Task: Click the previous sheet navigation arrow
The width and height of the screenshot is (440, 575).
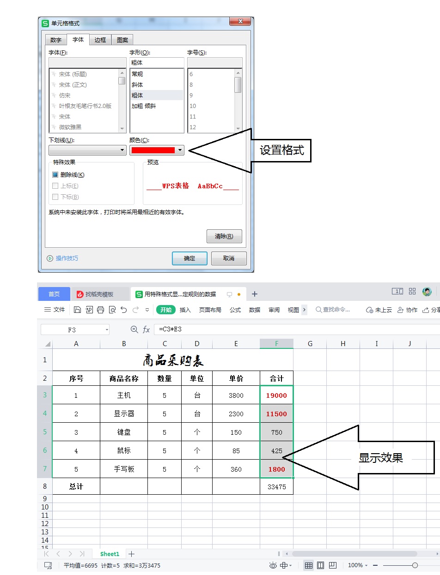Action: [58, 554]
